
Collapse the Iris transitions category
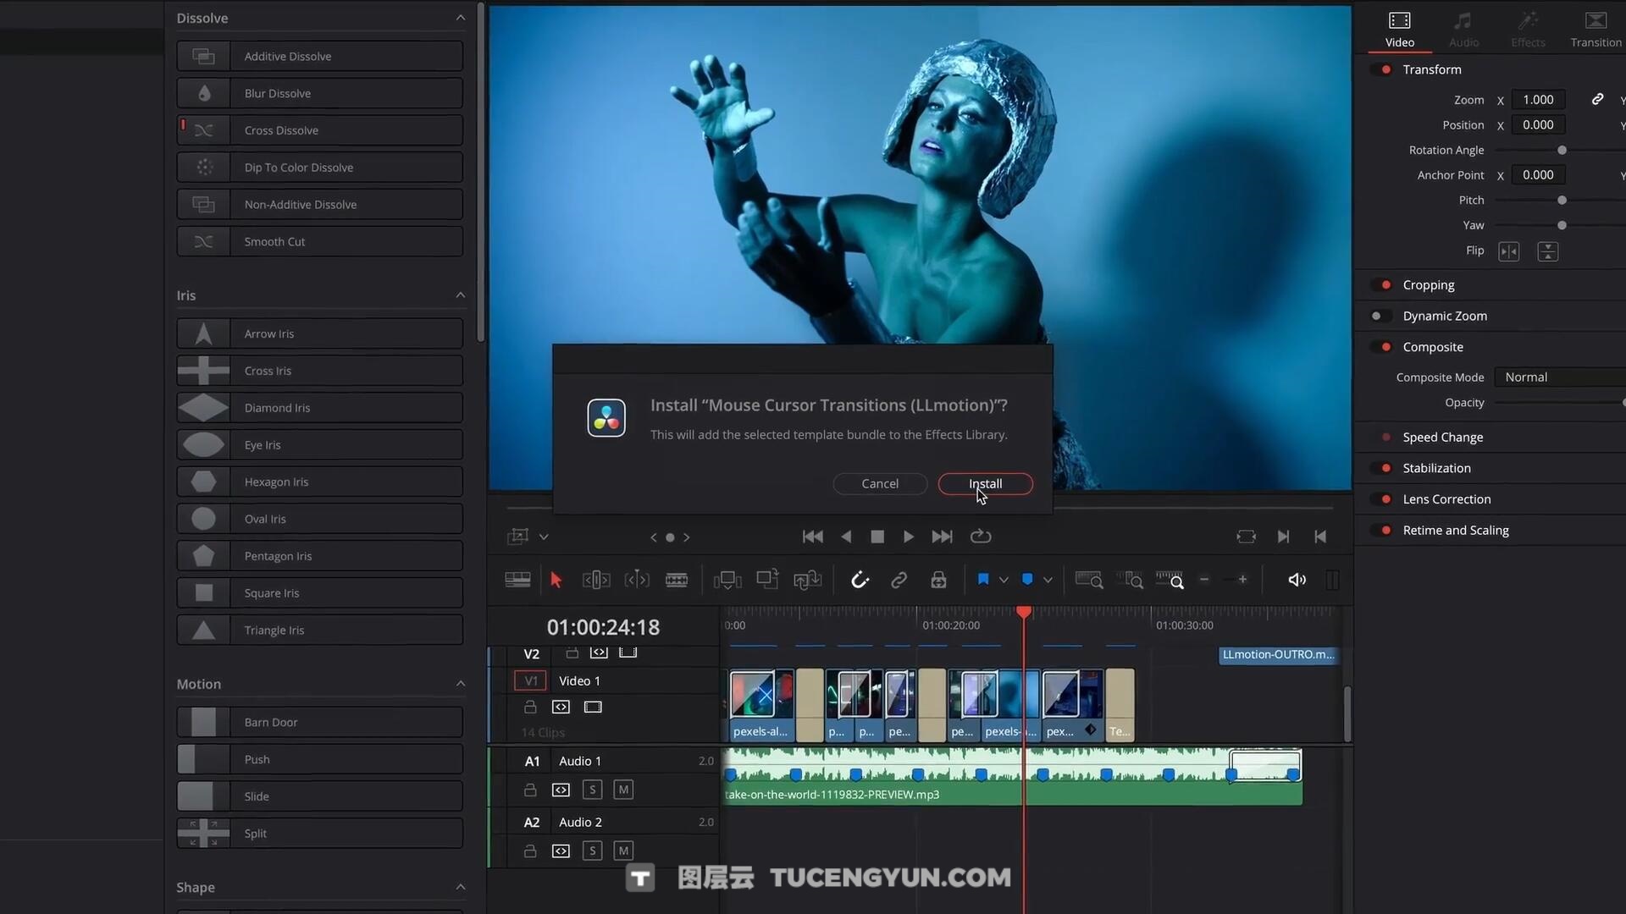pyautogui.click(x=460, y=295)
